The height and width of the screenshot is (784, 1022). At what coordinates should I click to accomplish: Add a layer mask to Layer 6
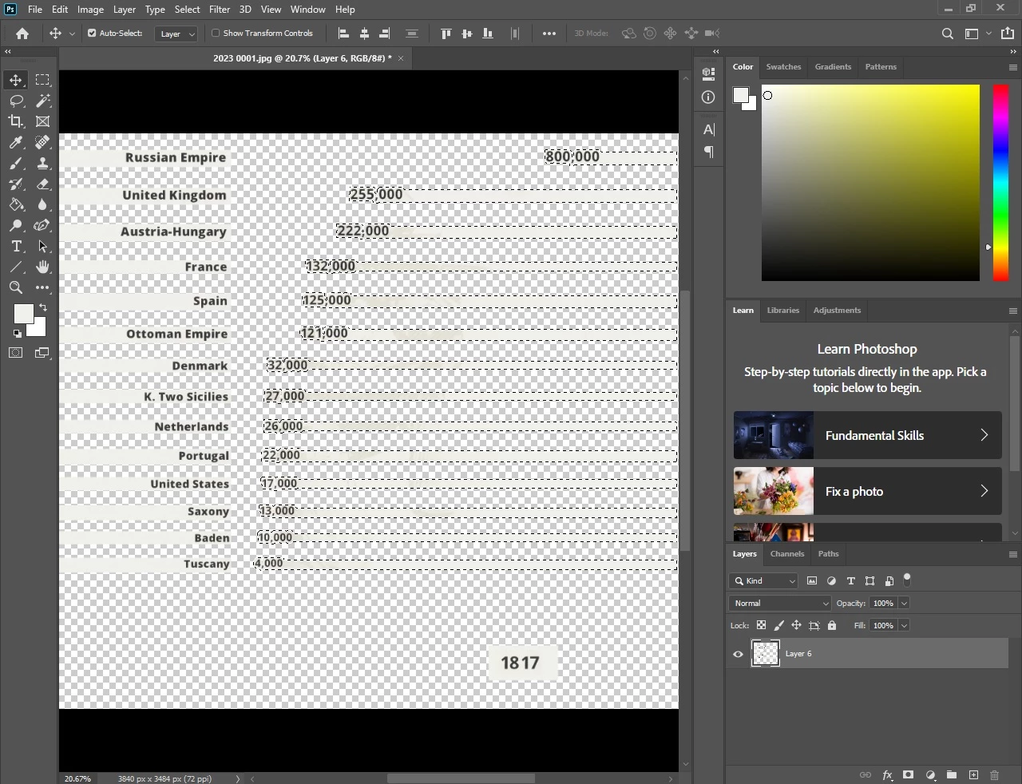[909, 774]
